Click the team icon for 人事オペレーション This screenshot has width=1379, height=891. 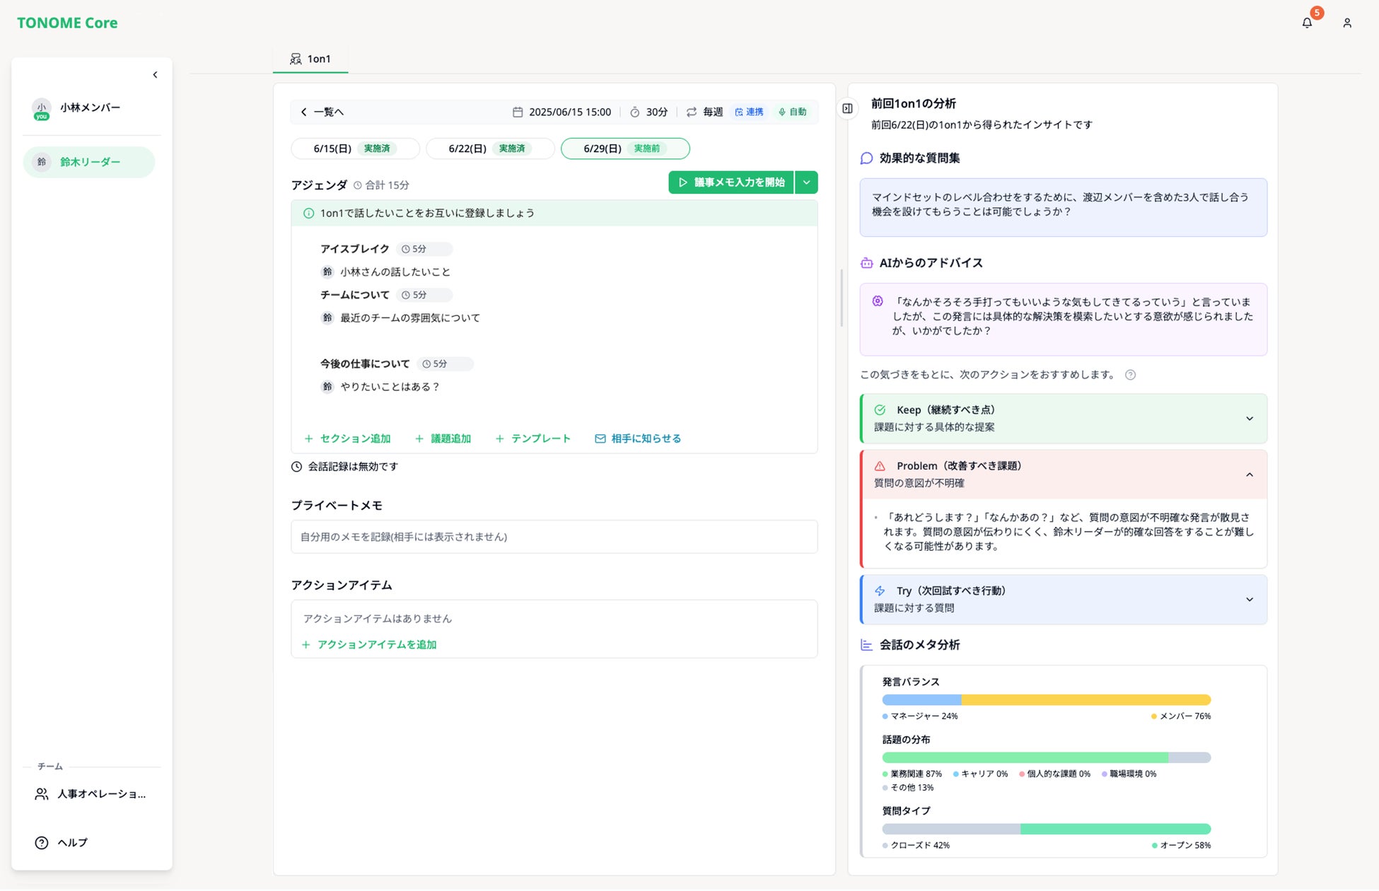[42, 794]
